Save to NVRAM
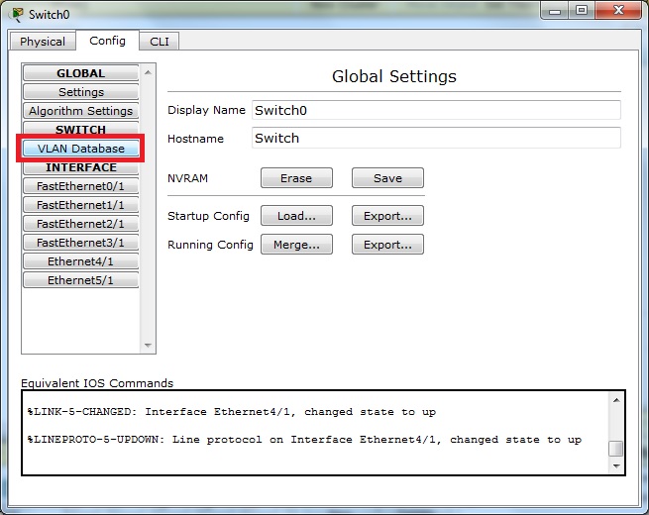The height and width of the screenshot is (515, 649). [387, 178]
